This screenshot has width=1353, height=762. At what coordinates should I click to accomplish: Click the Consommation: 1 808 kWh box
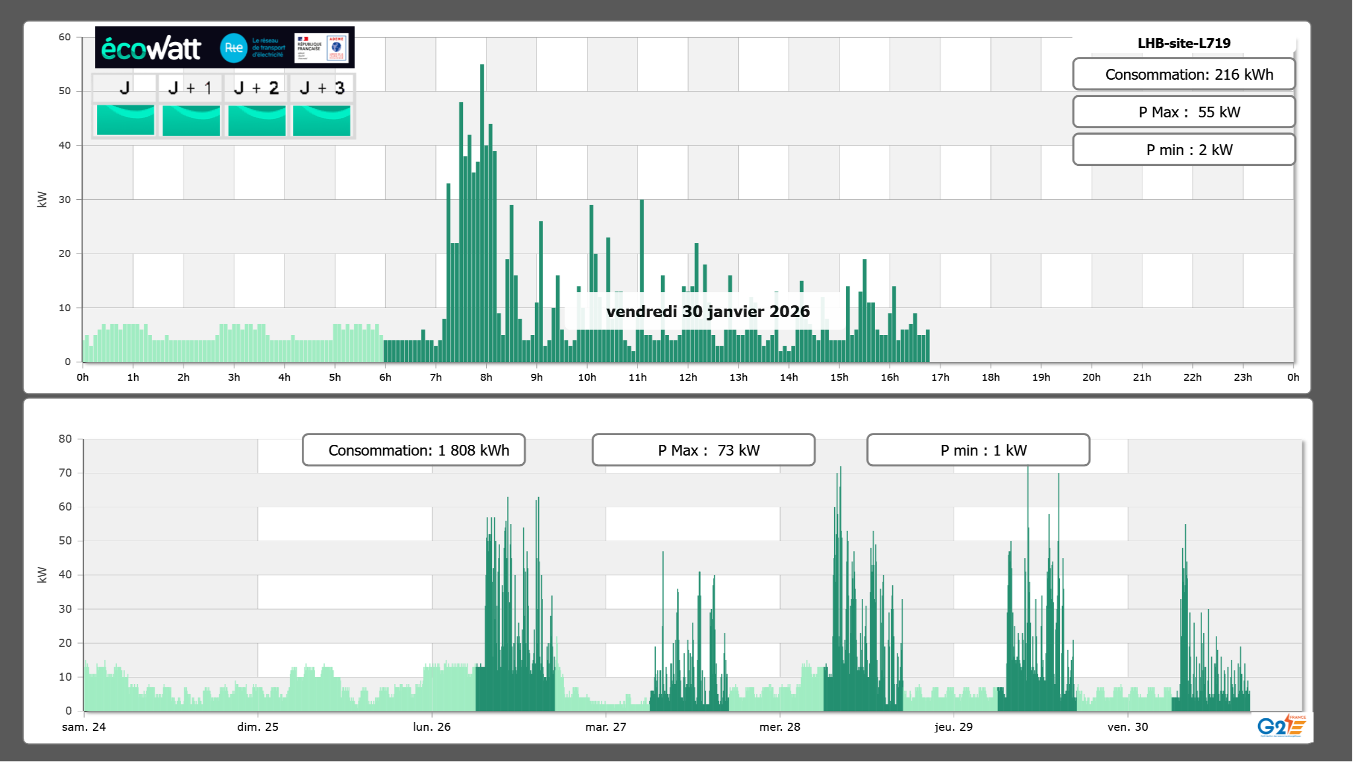click(413, 450)
